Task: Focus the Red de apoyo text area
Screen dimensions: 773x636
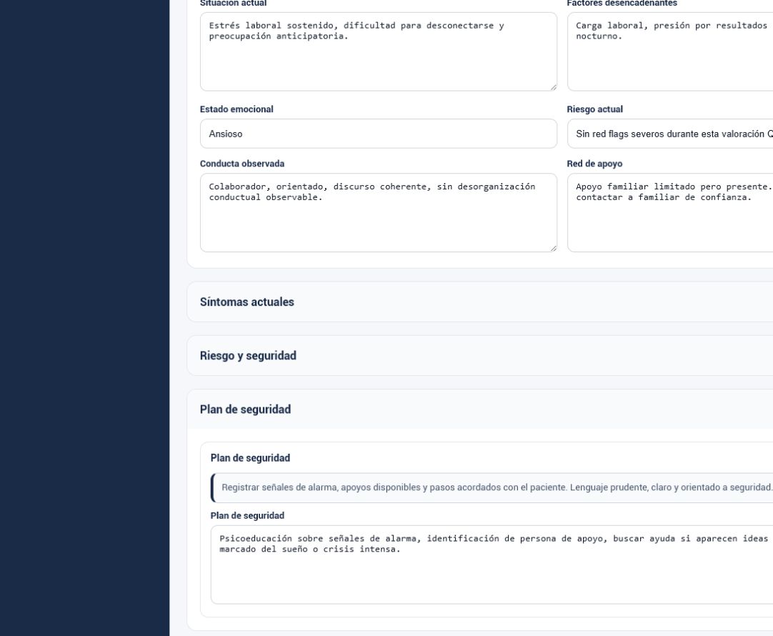Action: click(670, 212)
